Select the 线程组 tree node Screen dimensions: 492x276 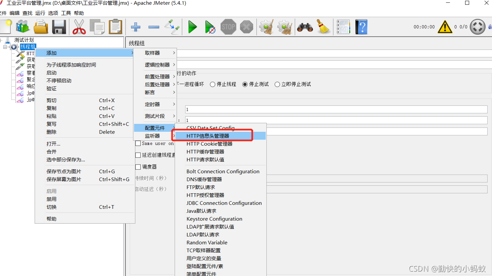28,47
